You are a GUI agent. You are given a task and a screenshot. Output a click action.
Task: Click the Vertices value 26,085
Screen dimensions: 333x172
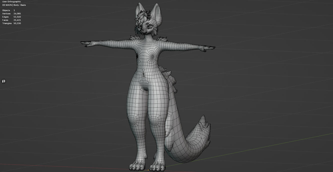click(x=18, y=13)
